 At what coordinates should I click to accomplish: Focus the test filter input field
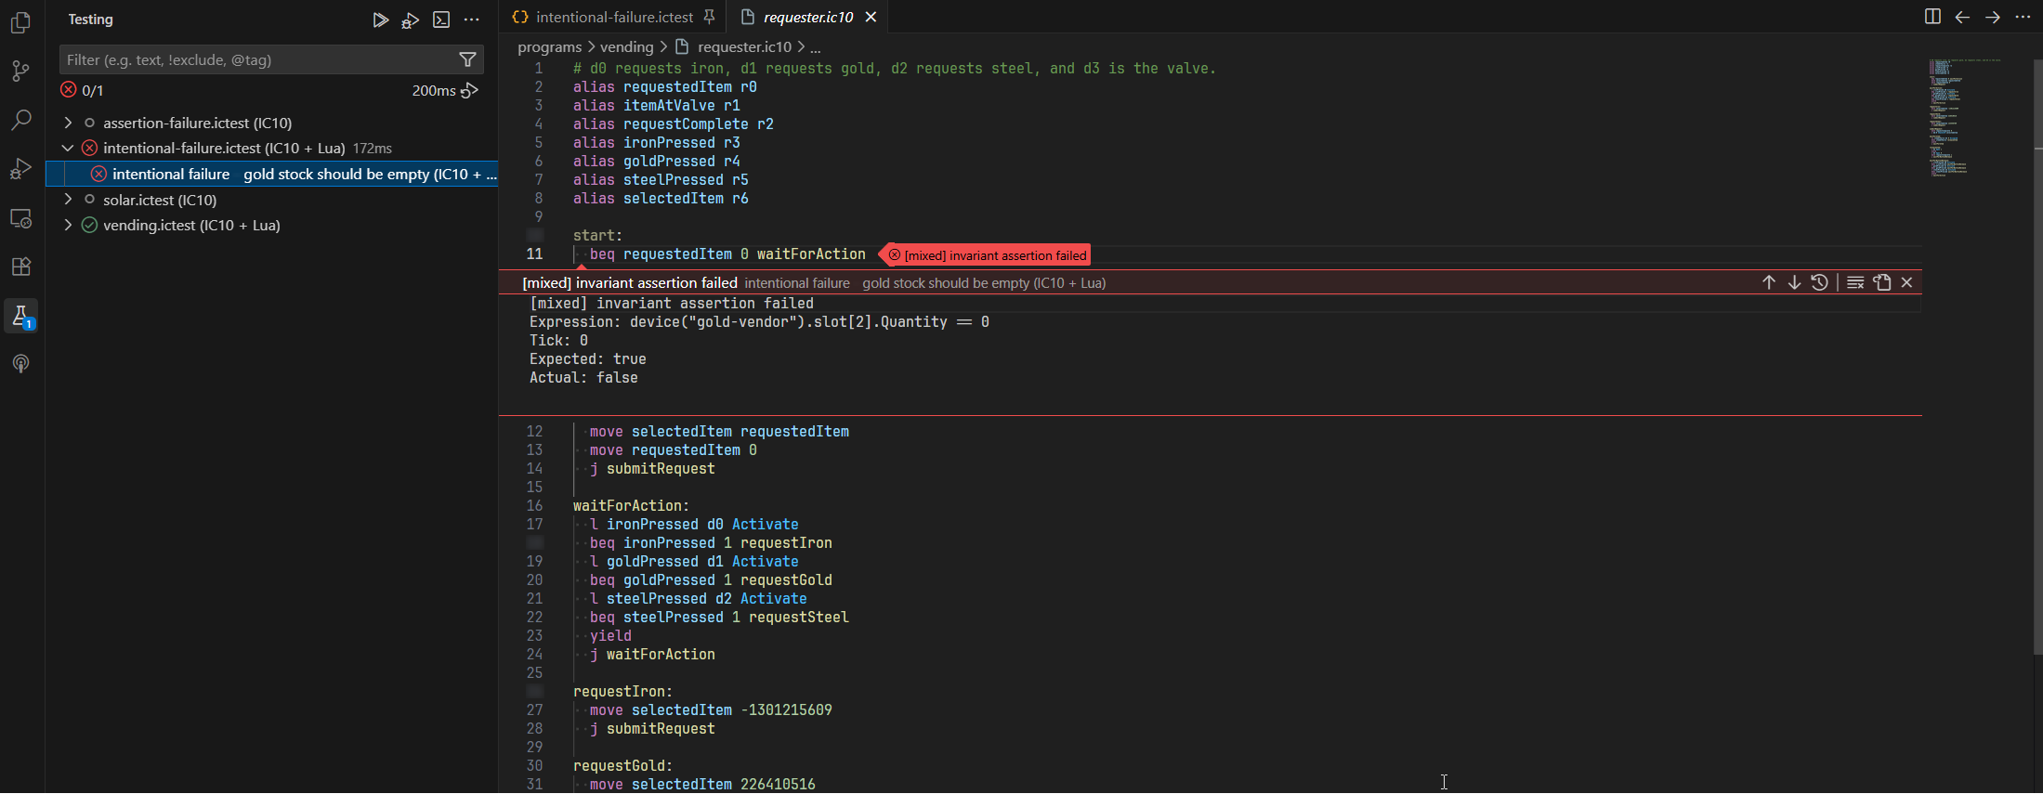[x=260, y=59]
